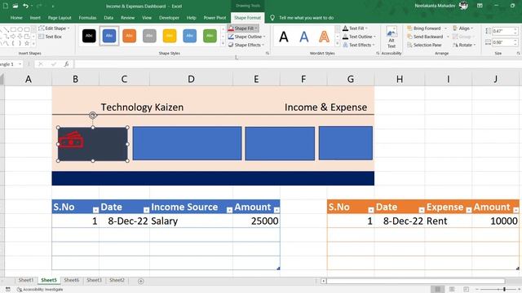522x293 pixels.
Task: Select column D header
Action: click(191, 79)
